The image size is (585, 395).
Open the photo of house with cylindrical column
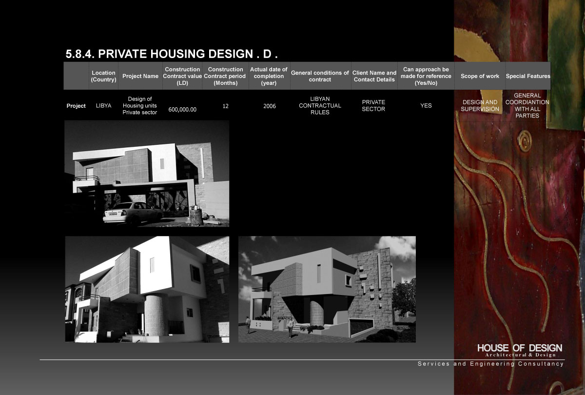coord(147,289)
